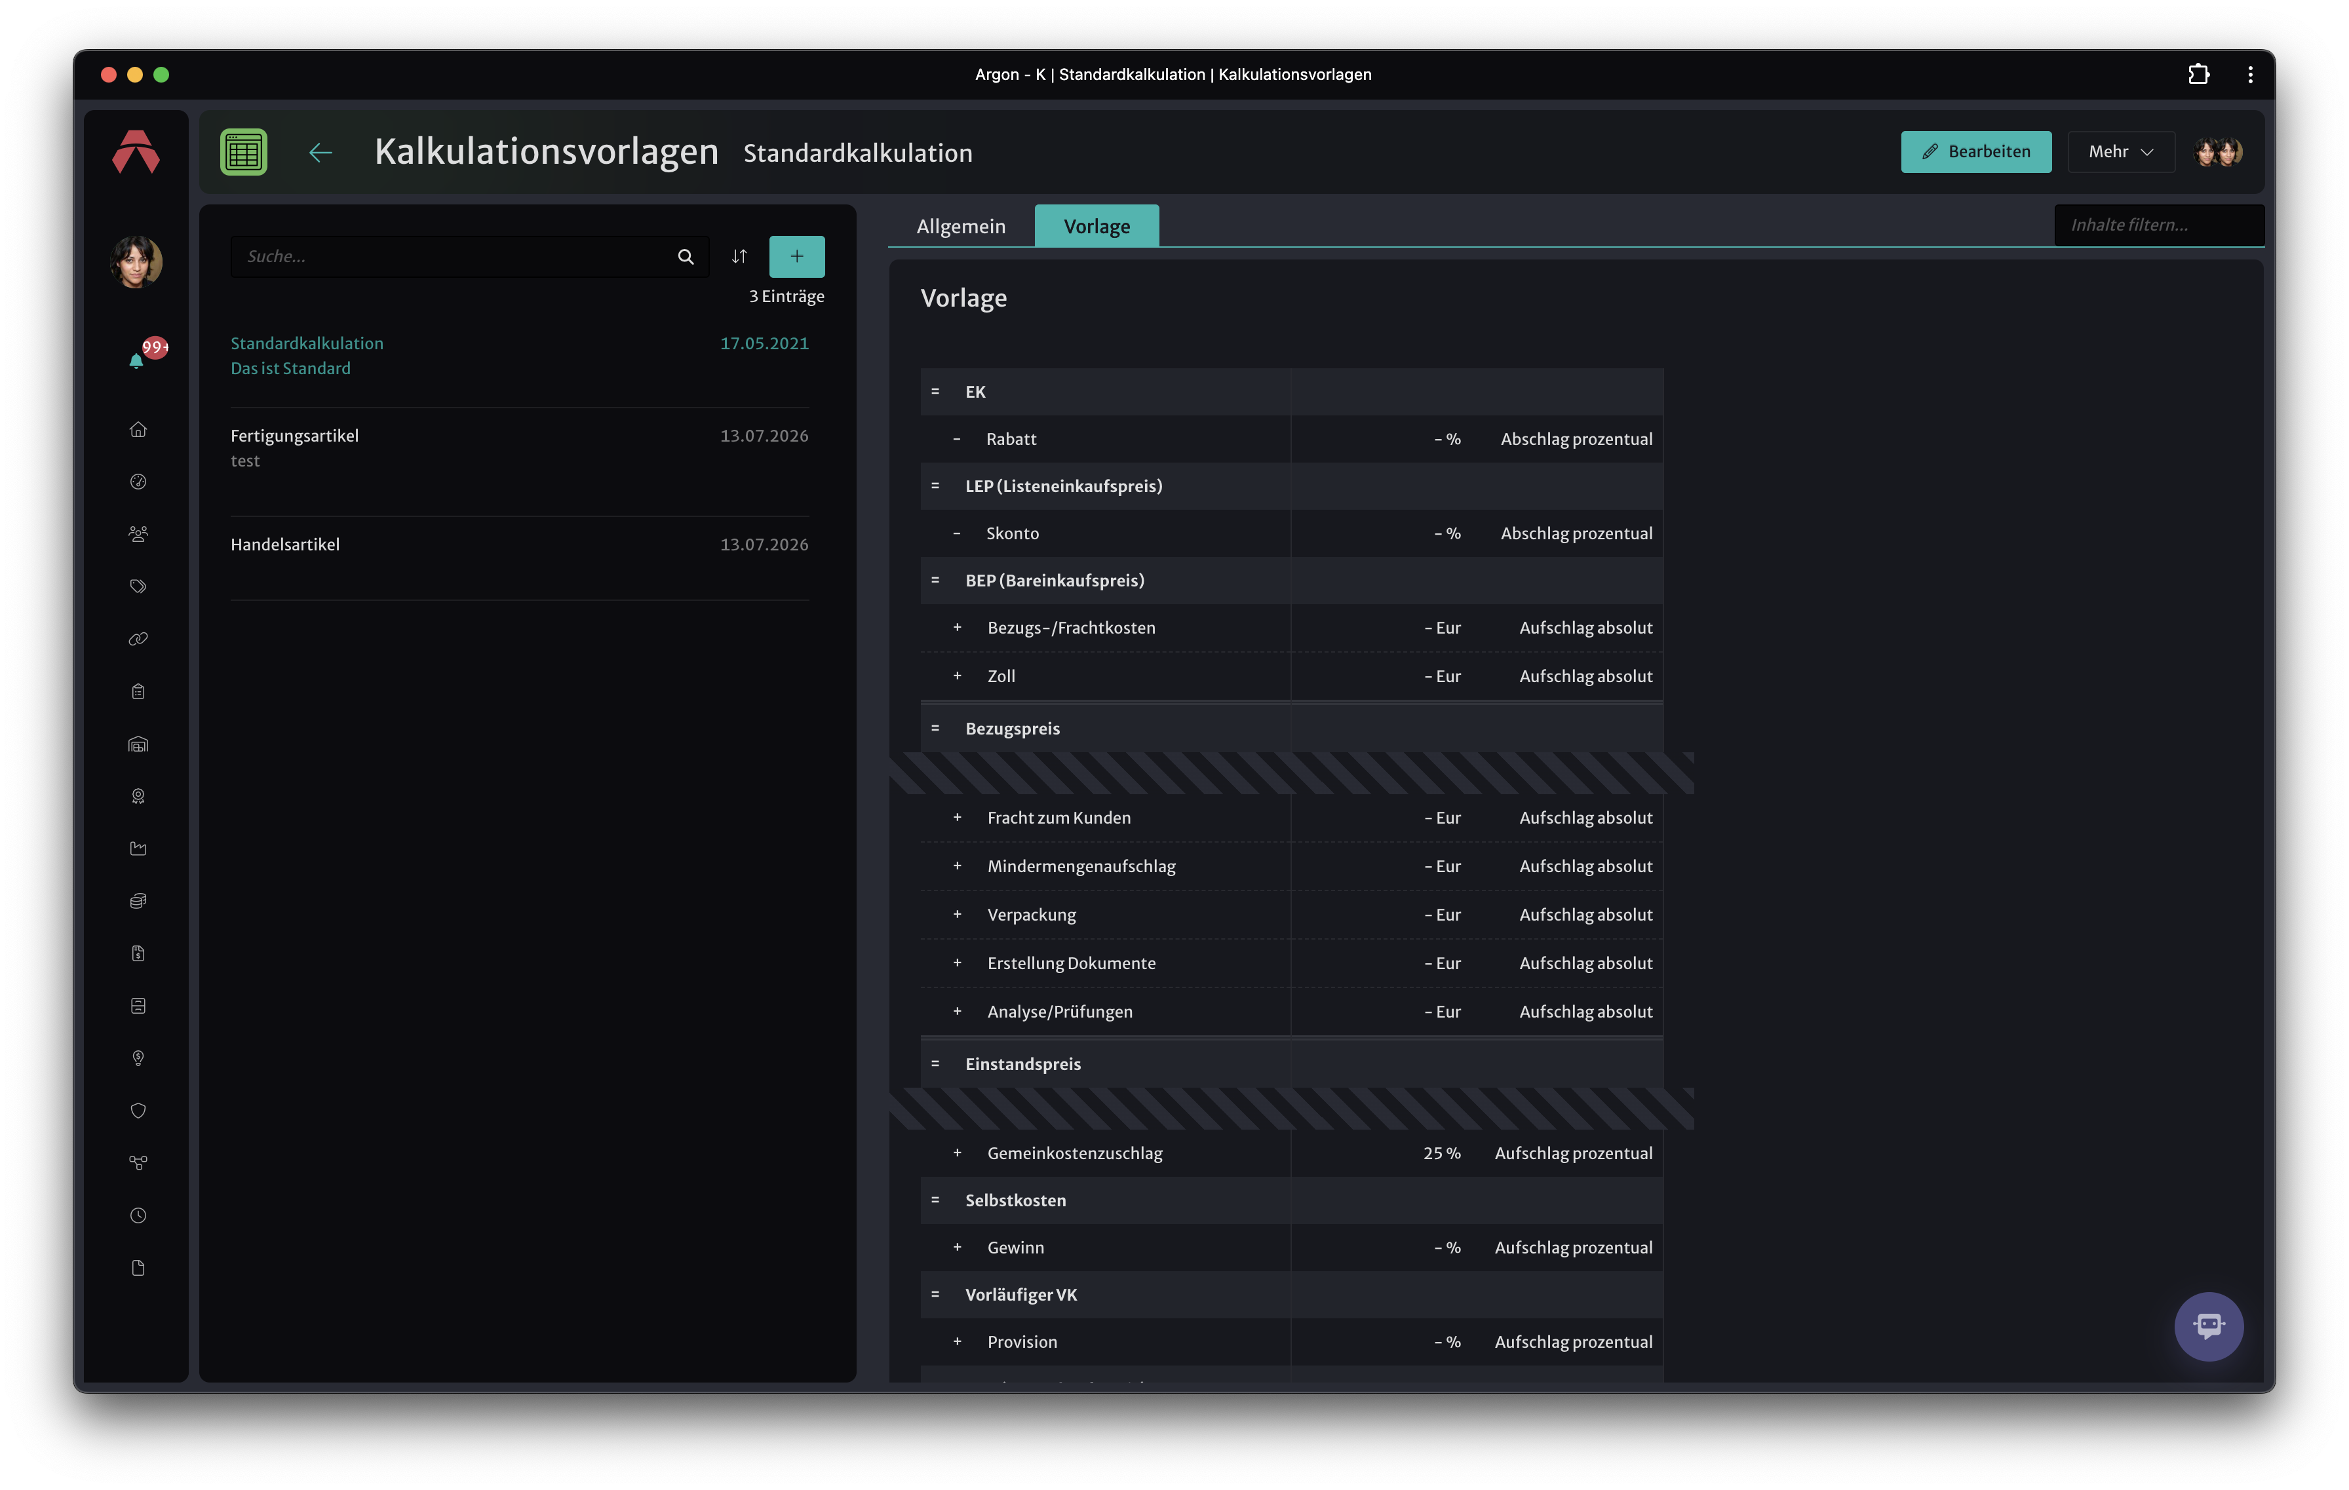
Task: Add new entry with plus button
Action: tap(796, 256)
